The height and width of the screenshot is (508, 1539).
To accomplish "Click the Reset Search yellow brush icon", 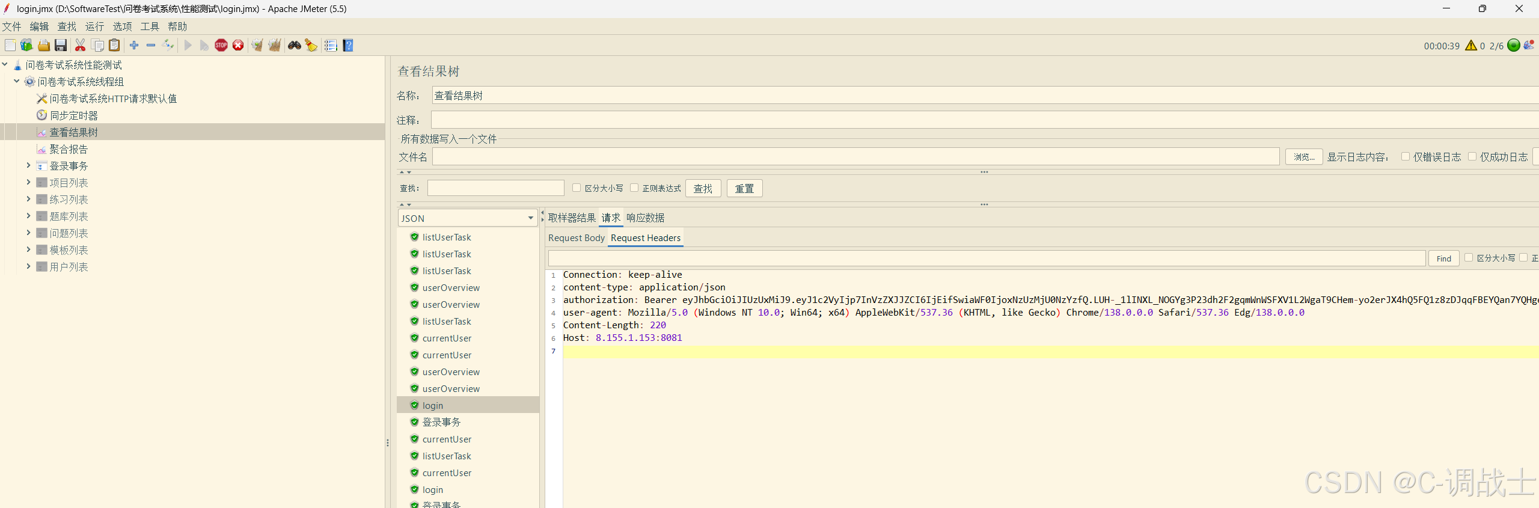I will (311, 45).
